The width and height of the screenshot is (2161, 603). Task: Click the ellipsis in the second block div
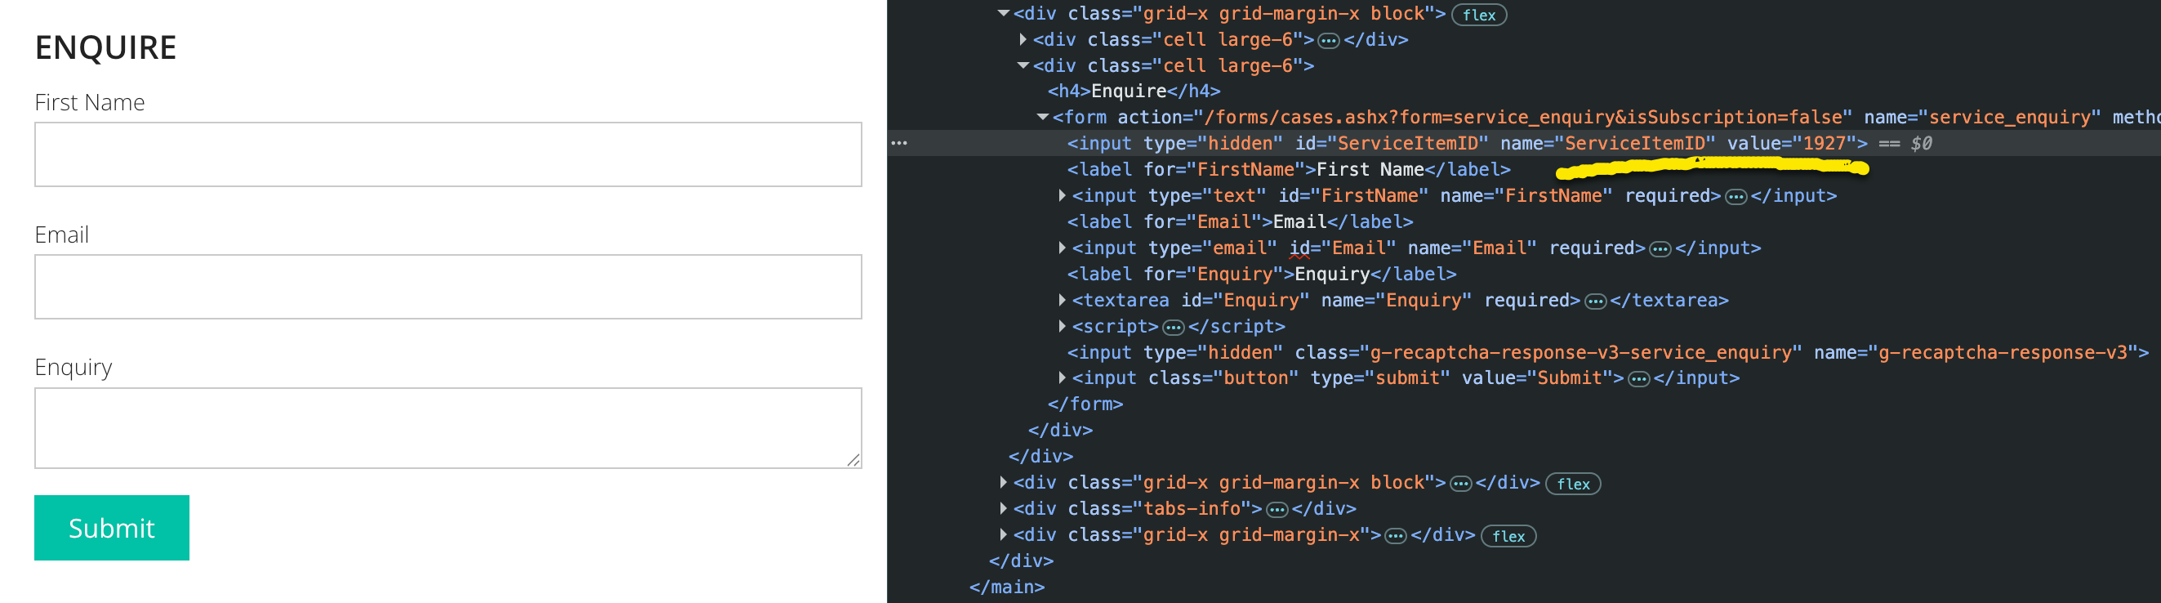(x=1460, y=483)
